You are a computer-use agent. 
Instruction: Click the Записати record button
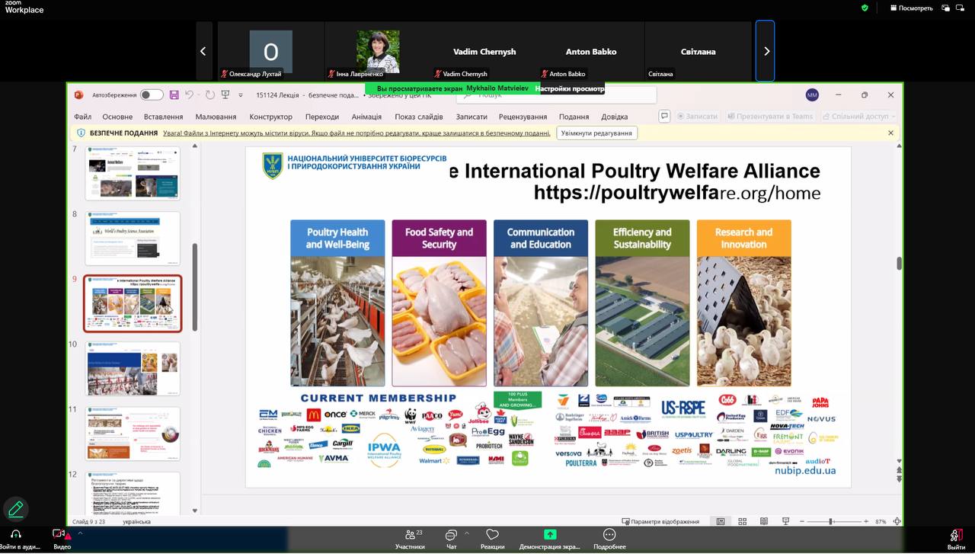pyautogui.click(x=696, y=117)
